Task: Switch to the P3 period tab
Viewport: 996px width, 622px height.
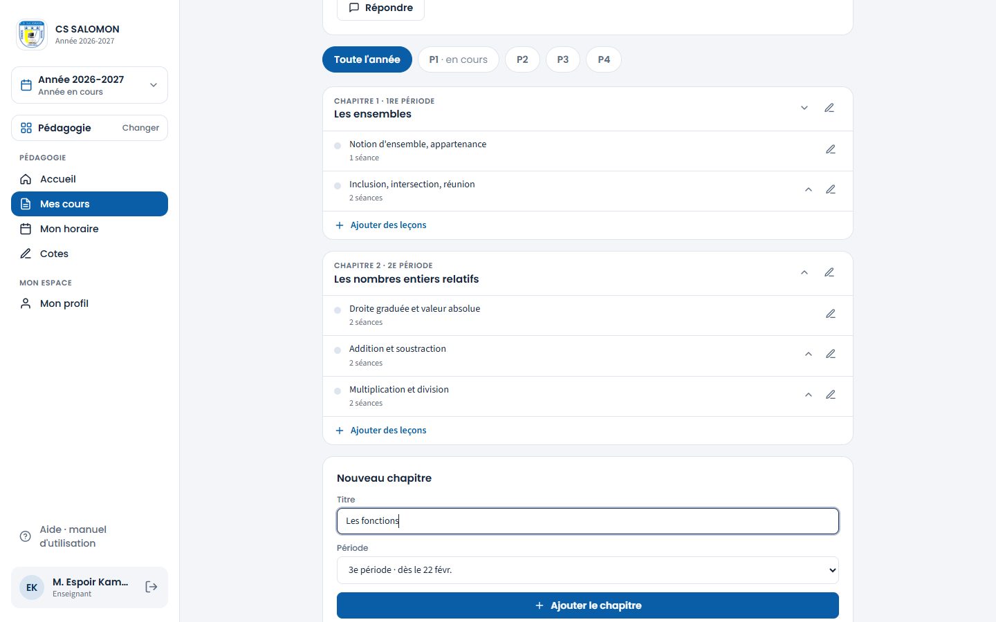Action: click(563, 59)
